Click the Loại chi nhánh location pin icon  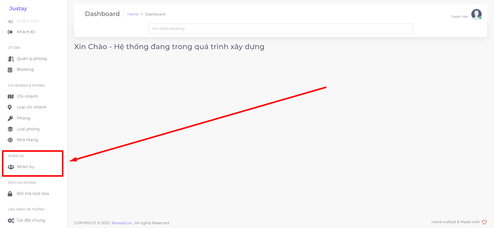coord(10,107)
